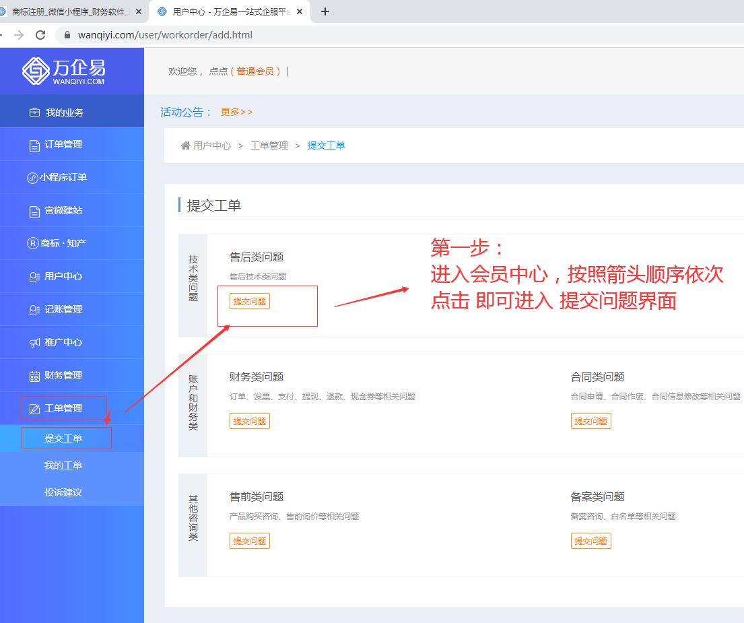Click the 商标·知产 registered-mark icon
Image resolution: width=744 pixels, height=623 pixels.
pos(32,243)
